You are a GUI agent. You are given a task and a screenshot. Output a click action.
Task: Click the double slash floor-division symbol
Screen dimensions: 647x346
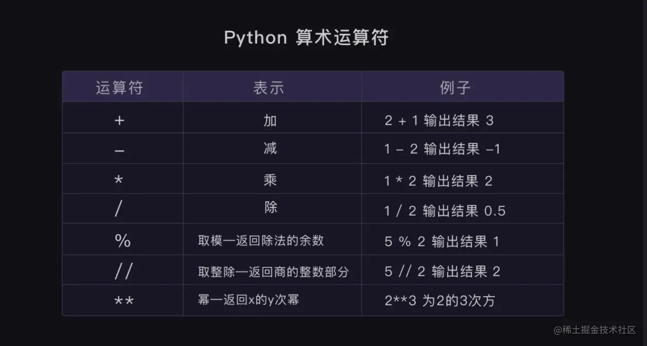coord(123,271)
